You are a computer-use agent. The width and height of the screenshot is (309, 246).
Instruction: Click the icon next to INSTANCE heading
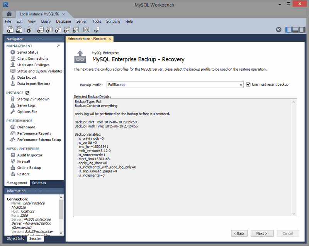(x=27, y=93)
